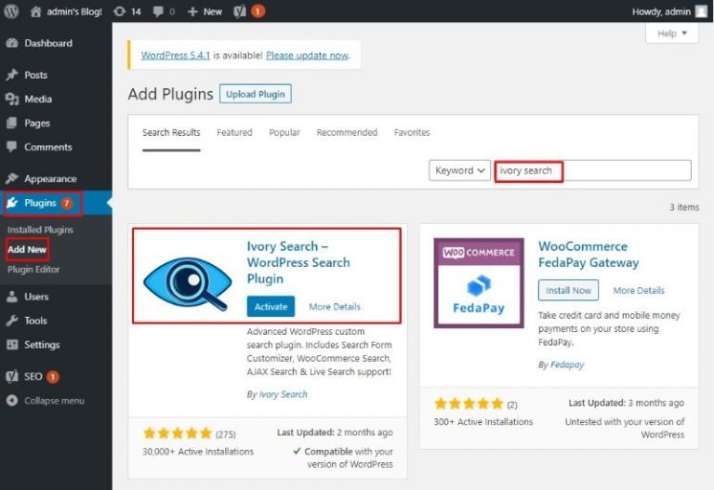Click the Ivory Search eye logo

(x=188, y=285)
